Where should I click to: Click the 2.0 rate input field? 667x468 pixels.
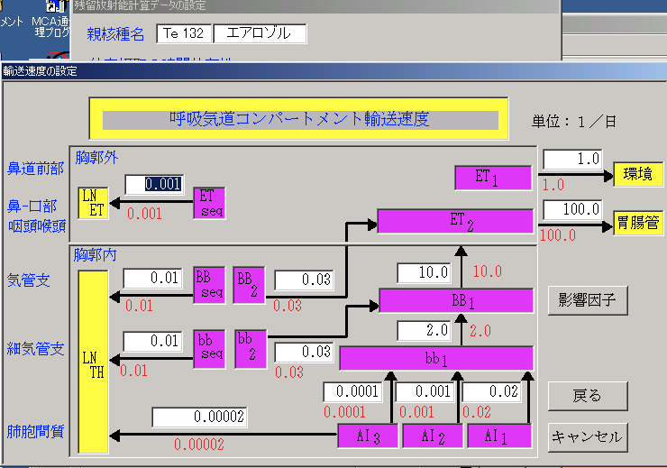point(423,330)
